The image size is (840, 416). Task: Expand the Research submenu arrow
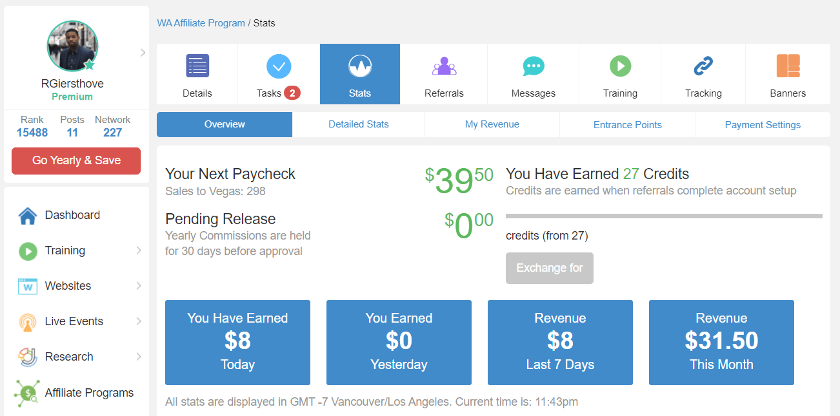pyautogui.click(x=139, y=357)
